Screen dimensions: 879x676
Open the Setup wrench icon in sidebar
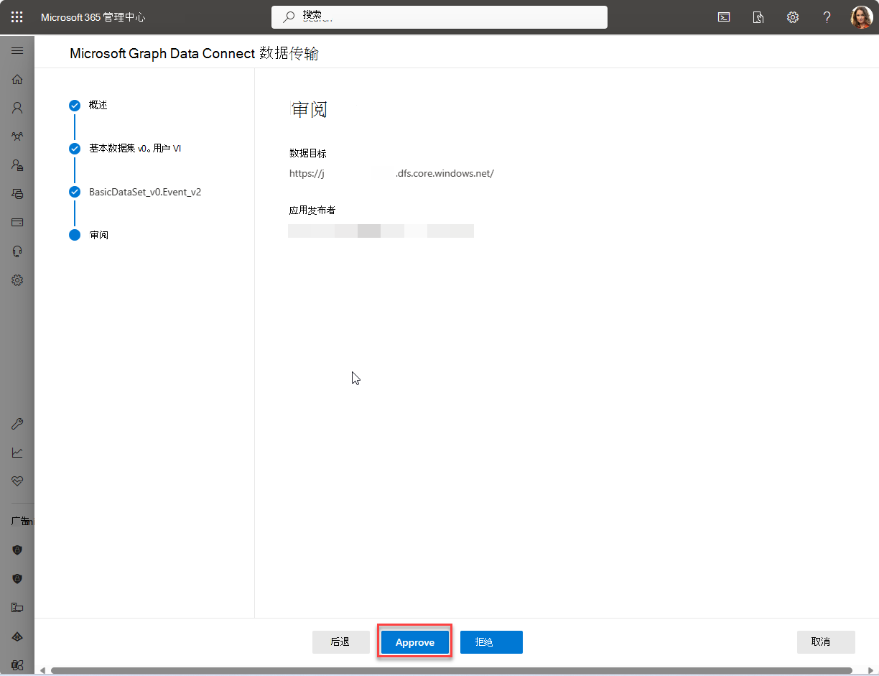tap(17, 424)
